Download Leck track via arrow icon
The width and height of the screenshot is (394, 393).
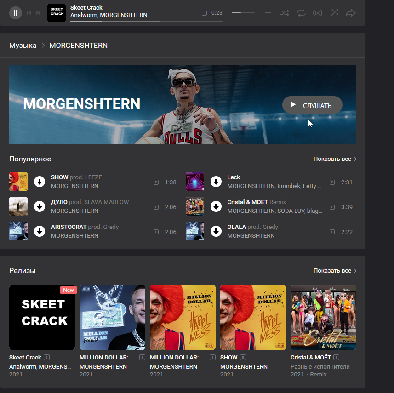point(216,182)
